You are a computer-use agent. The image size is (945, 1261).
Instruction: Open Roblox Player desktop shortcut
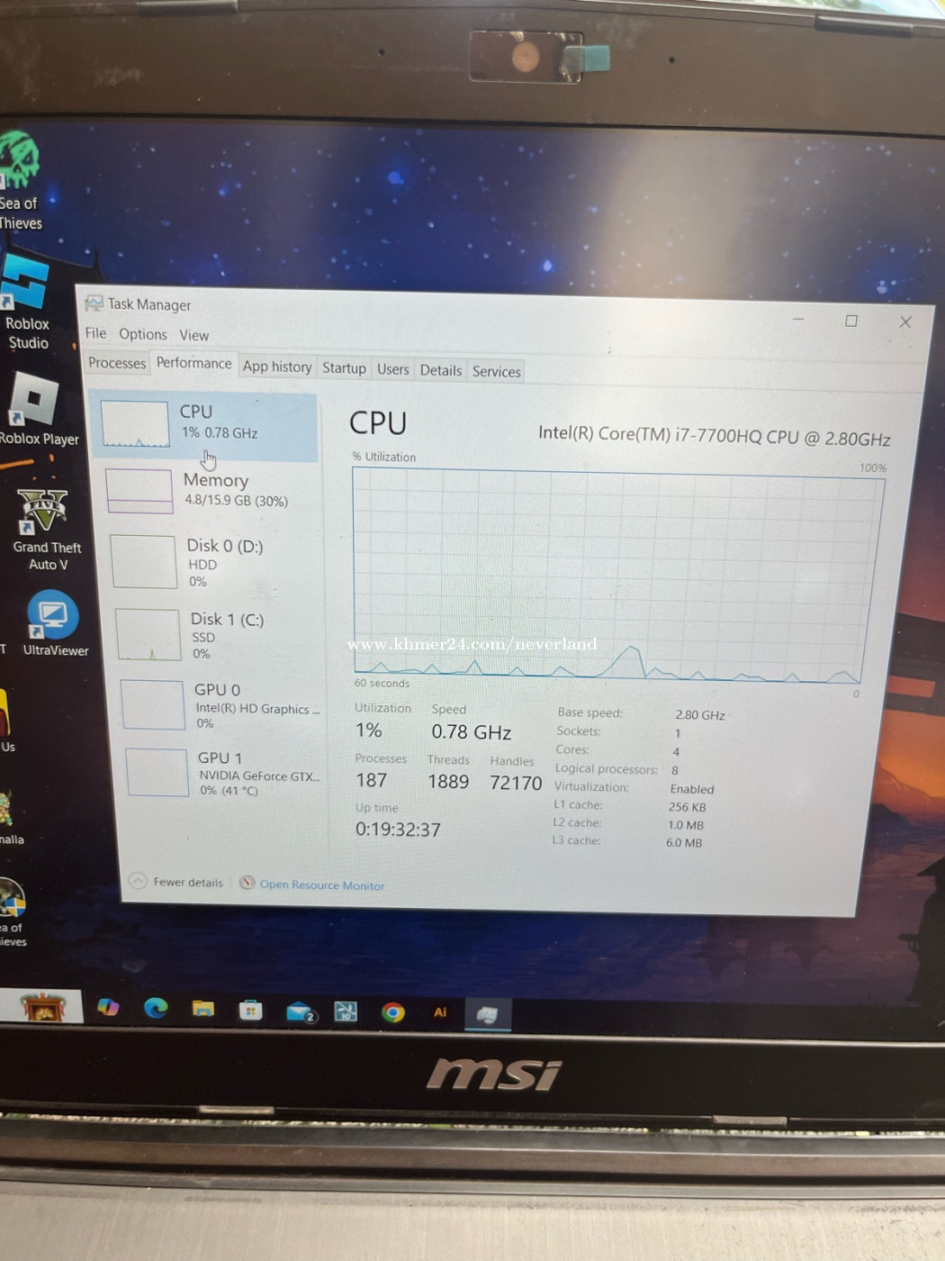(38, 411)
